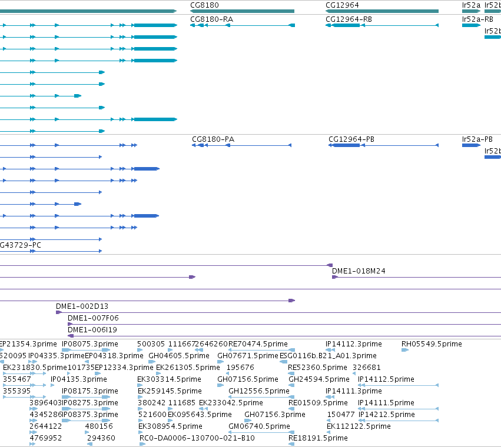Click the EK259145.5prime EST label
This screenshot has width=501, height=447.
coord(170,391)
